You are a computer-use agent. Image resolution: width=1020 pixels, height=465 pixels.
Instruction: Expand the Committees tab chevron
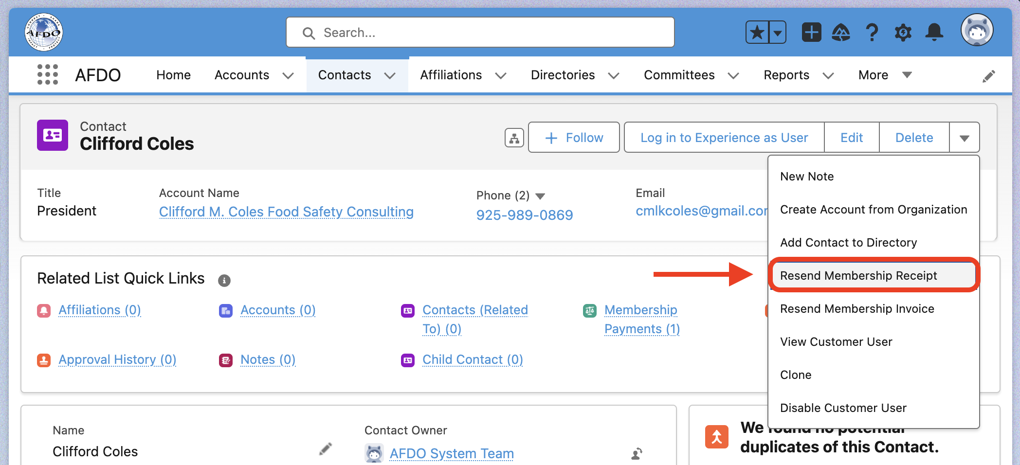coord(733,76)
